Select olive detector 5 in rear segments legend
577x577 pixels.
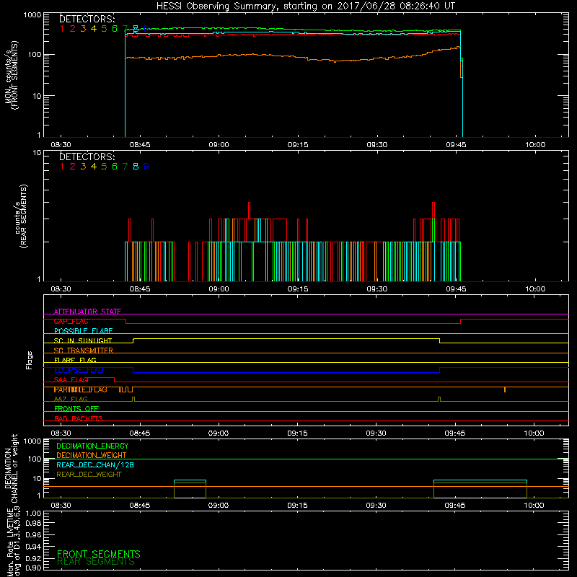104,167
